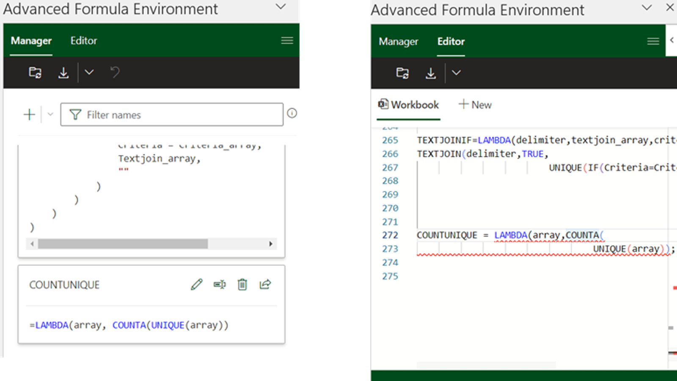Screen dimensions: 677x381
Task: Click the sync folder icon in Editor toolbar
Action: click(402, 73)
